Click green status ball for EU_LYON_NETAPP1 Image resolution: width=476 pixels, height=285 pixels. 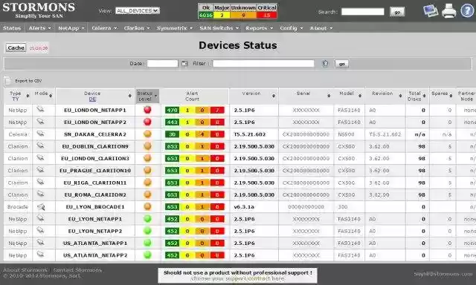click(147, 219)
